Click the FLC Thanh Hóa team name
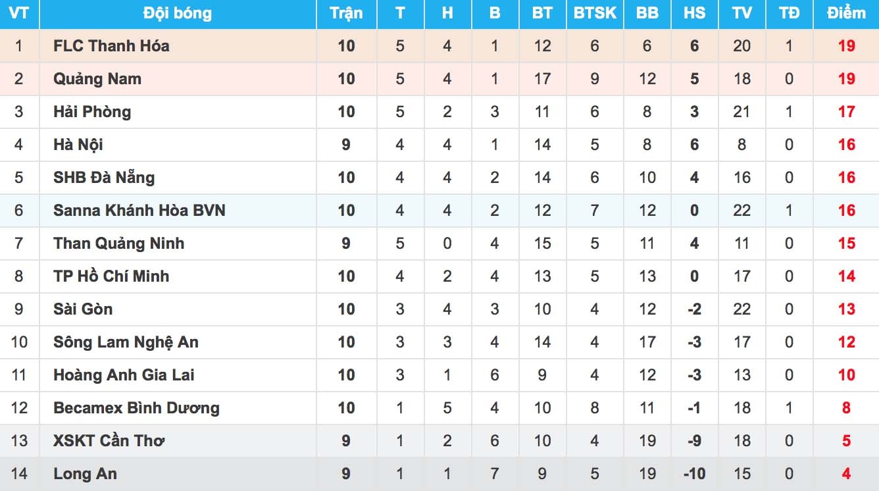The width and height of the screenshot is (879, 491). pos(111,46)
